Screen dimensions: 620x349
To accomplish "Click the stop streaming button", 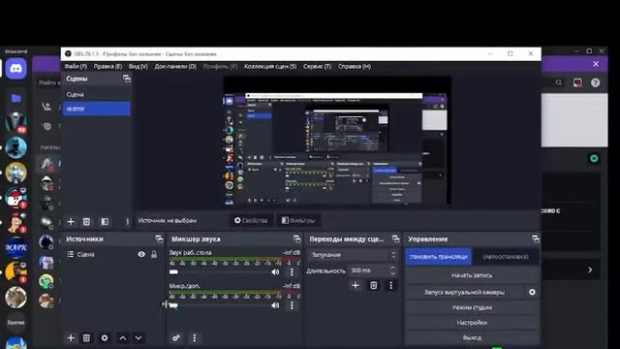I will click(x=439, y=257).
